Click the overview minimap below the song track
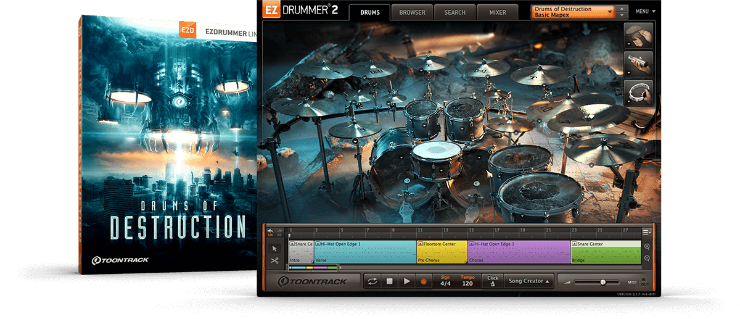Viewport: 740px width, 319px height. point(314,268)
